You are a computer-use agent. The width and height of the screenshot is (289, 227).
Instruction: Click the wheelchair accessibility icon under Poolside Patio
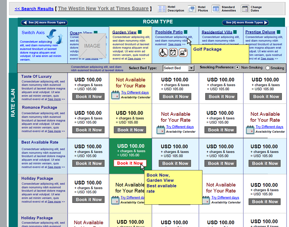163,53
